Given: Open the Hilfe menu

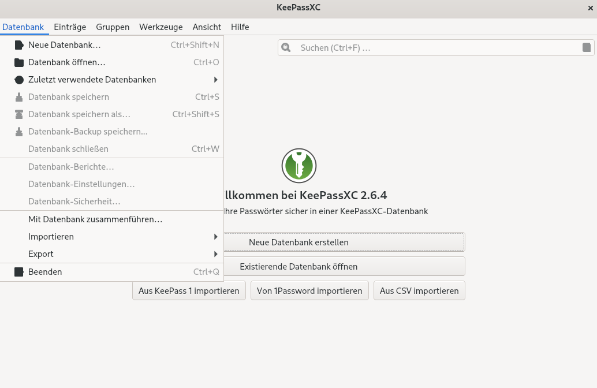Looking at the screenshot, I should coord(240,27).
